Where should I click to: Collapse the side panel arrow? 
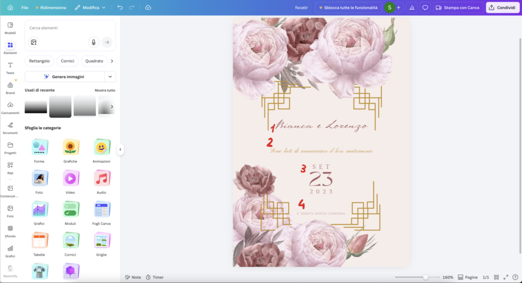[120, 149]
